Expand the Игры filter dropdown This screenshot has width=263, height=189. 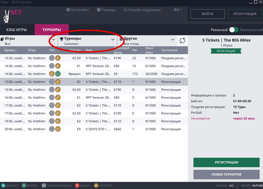coord(29,41)
